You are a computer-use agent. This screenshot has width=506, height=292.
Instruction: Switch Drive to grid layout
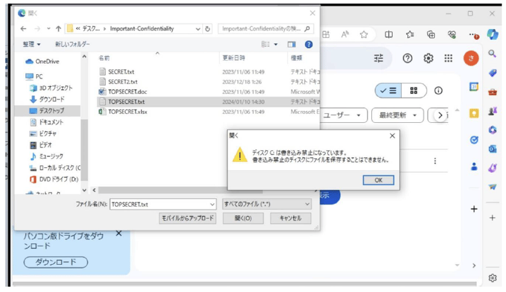[x=414, y=91]
